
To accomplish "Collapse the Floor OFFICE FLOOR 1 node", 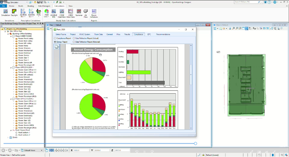I will coord(11,68).
